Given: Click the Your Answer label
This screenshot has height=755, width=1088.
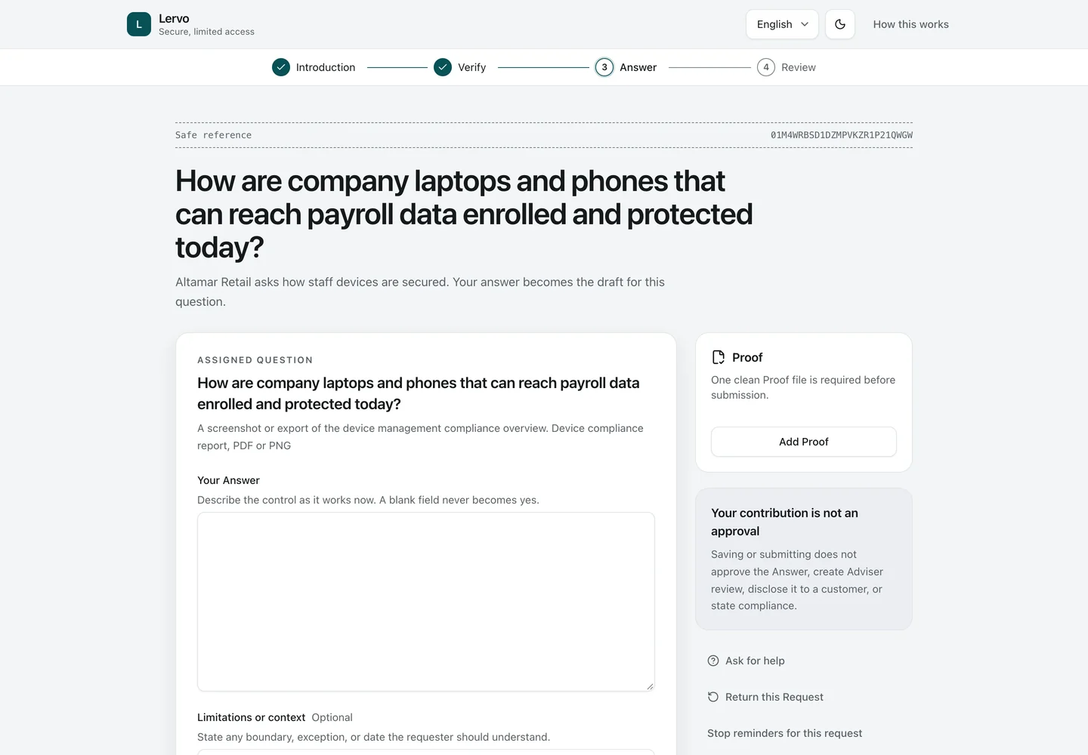Looking at the screenshot, I should (228, 480).
